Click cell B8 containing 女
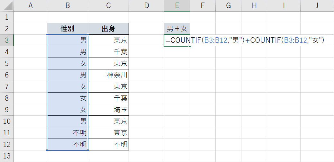 pos(68,98)
